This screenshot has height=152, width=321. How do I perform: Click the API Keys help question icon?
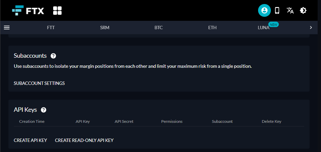[44, 110]
